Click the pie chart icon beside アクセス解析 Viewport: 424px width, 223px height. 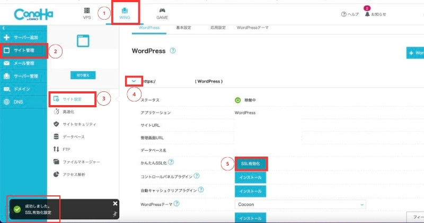[56, 174]
